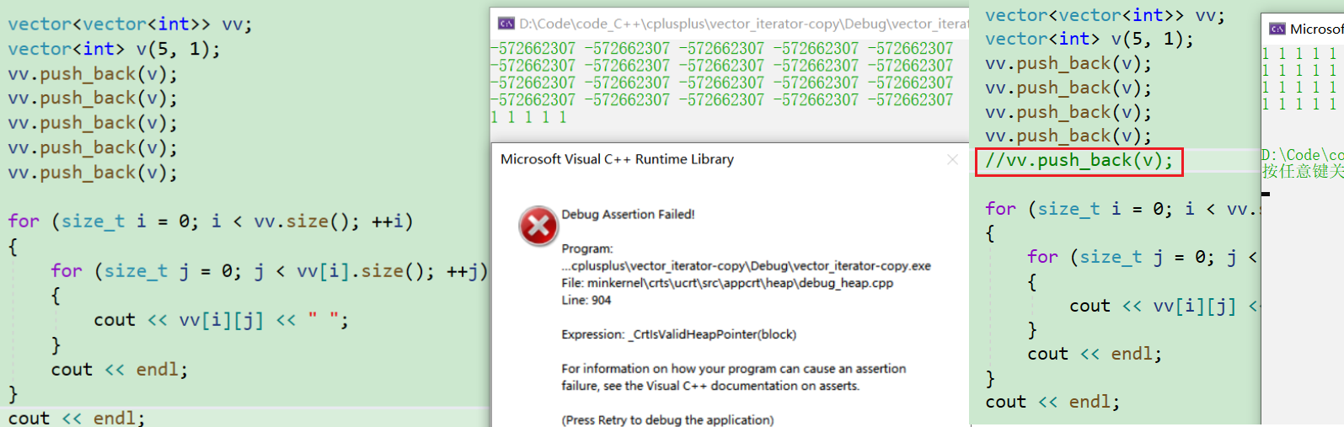Viewport: 1344px width, 427px height.
Task: Click the "Debug Assertion Failed!" message text
Action: [628, 215]
